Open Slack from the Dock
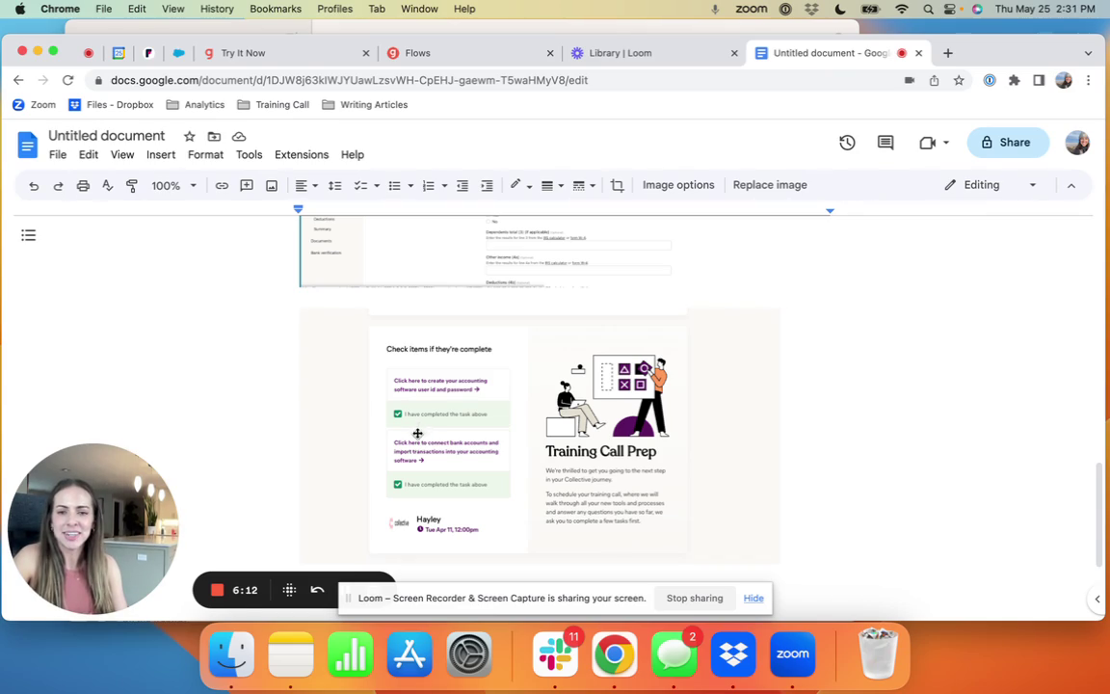 tap(555, 654)
